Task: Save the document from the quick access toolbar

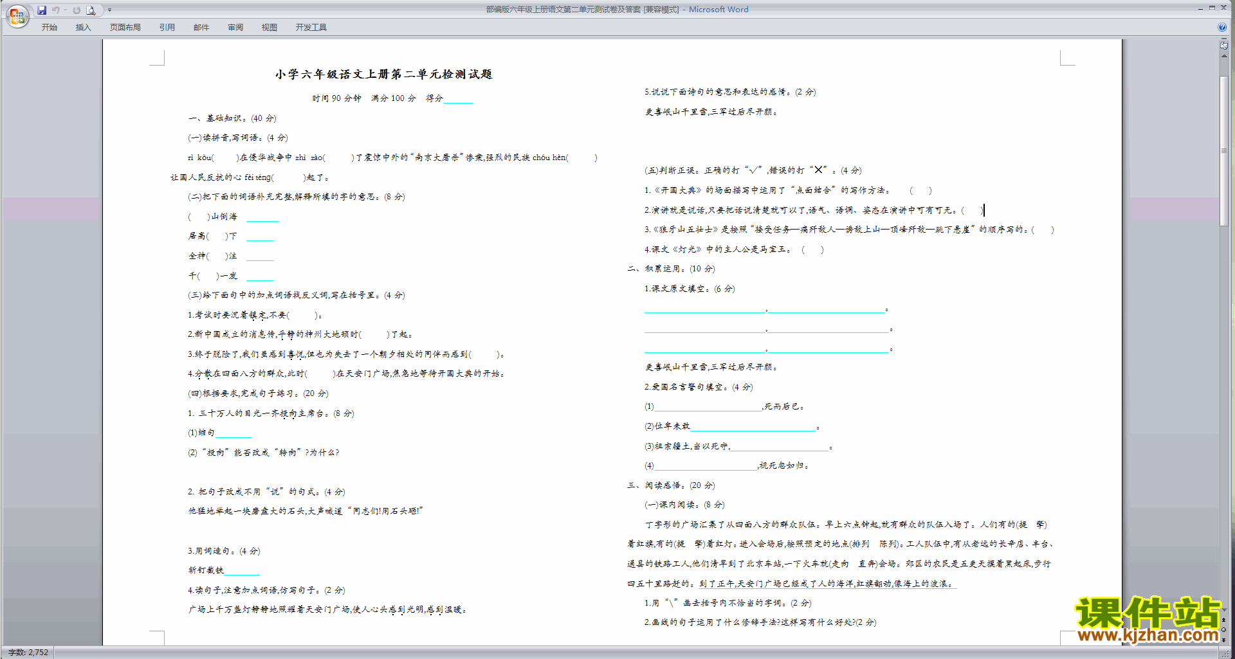Action: coord(42,10)
